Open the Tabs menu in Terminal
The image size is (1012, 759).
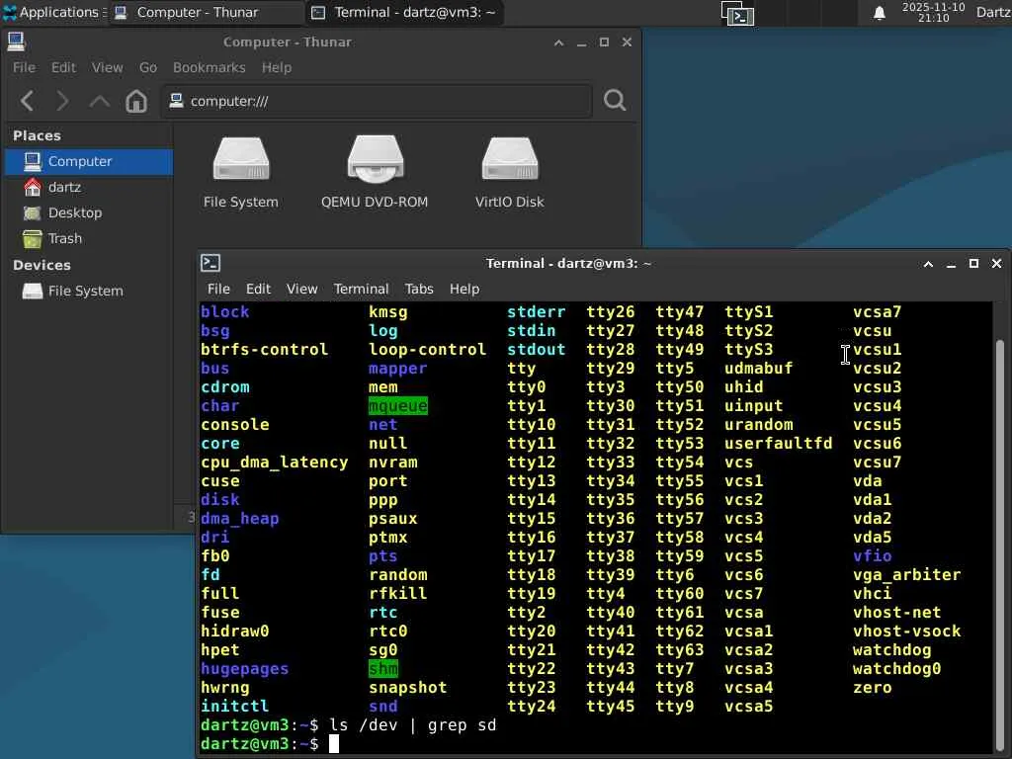419,289
